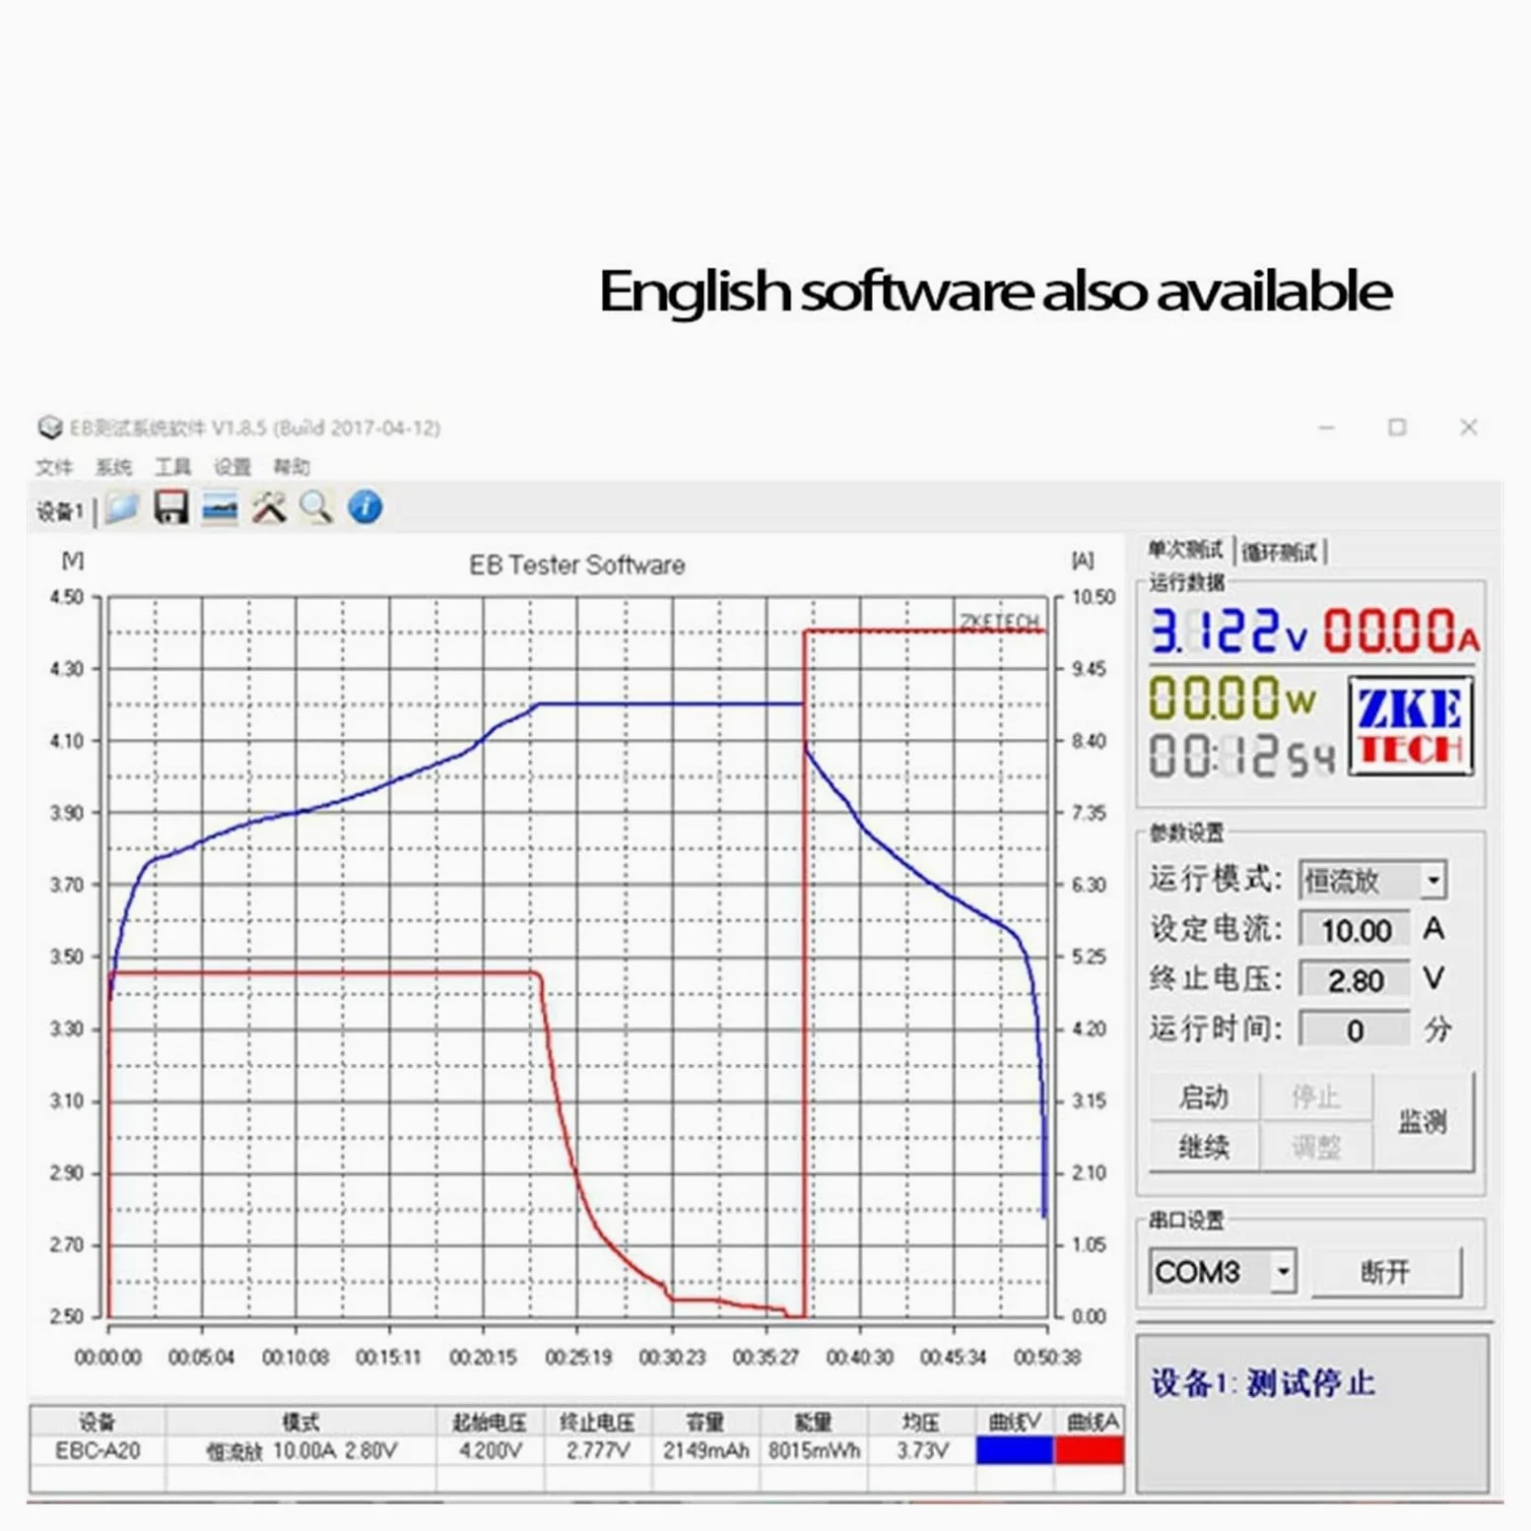Click the 调整 adjust button
The height and width of the screenshot is (1531, 1531).
click(x=1316, y=1147)
